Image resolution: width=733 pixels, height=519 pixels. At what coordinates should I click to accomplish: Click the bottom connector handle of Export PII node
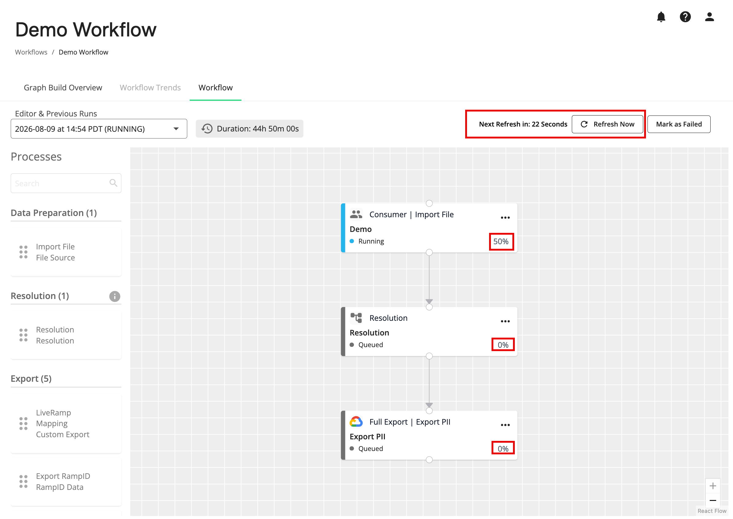pyautogui.click(x=429, y=460)
